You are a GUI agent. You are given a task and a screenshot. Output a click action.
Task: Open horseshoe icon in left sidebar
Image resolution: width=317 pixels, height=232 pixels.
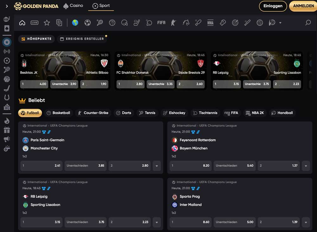coord(7,97)
